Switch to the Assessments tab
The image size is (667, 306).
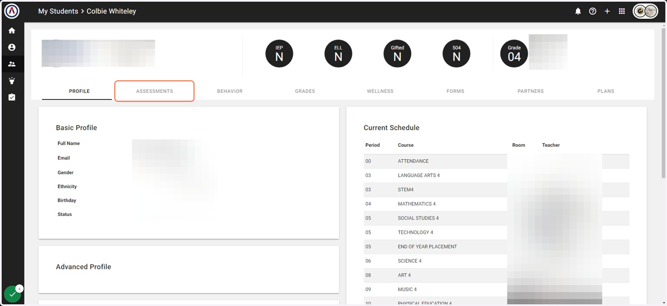coord(155,91)
